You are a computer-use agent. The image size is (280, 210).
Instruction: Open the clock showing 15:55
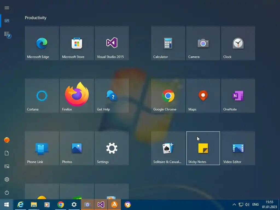click(269, 205)
